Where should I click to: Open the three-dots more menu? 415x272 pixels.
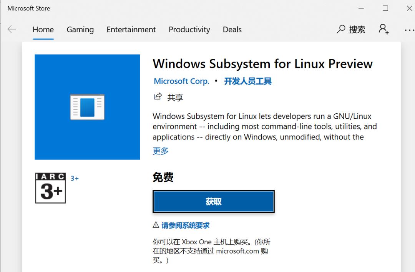pos(409,30)
